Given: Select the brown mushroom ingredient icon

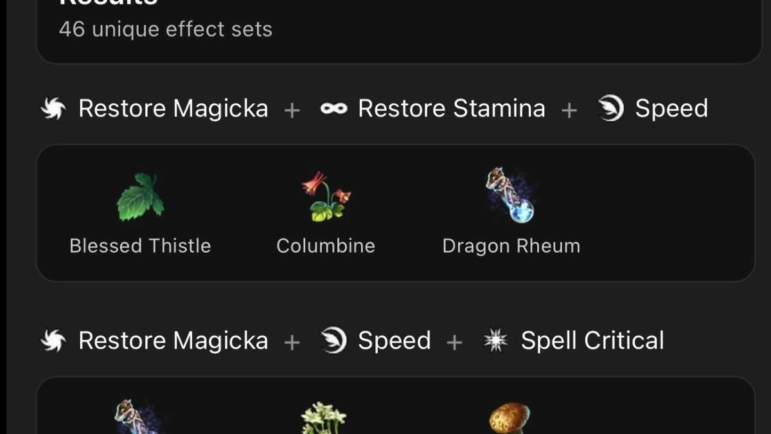Looking at the screenshot, I should (x=510, y=418).
